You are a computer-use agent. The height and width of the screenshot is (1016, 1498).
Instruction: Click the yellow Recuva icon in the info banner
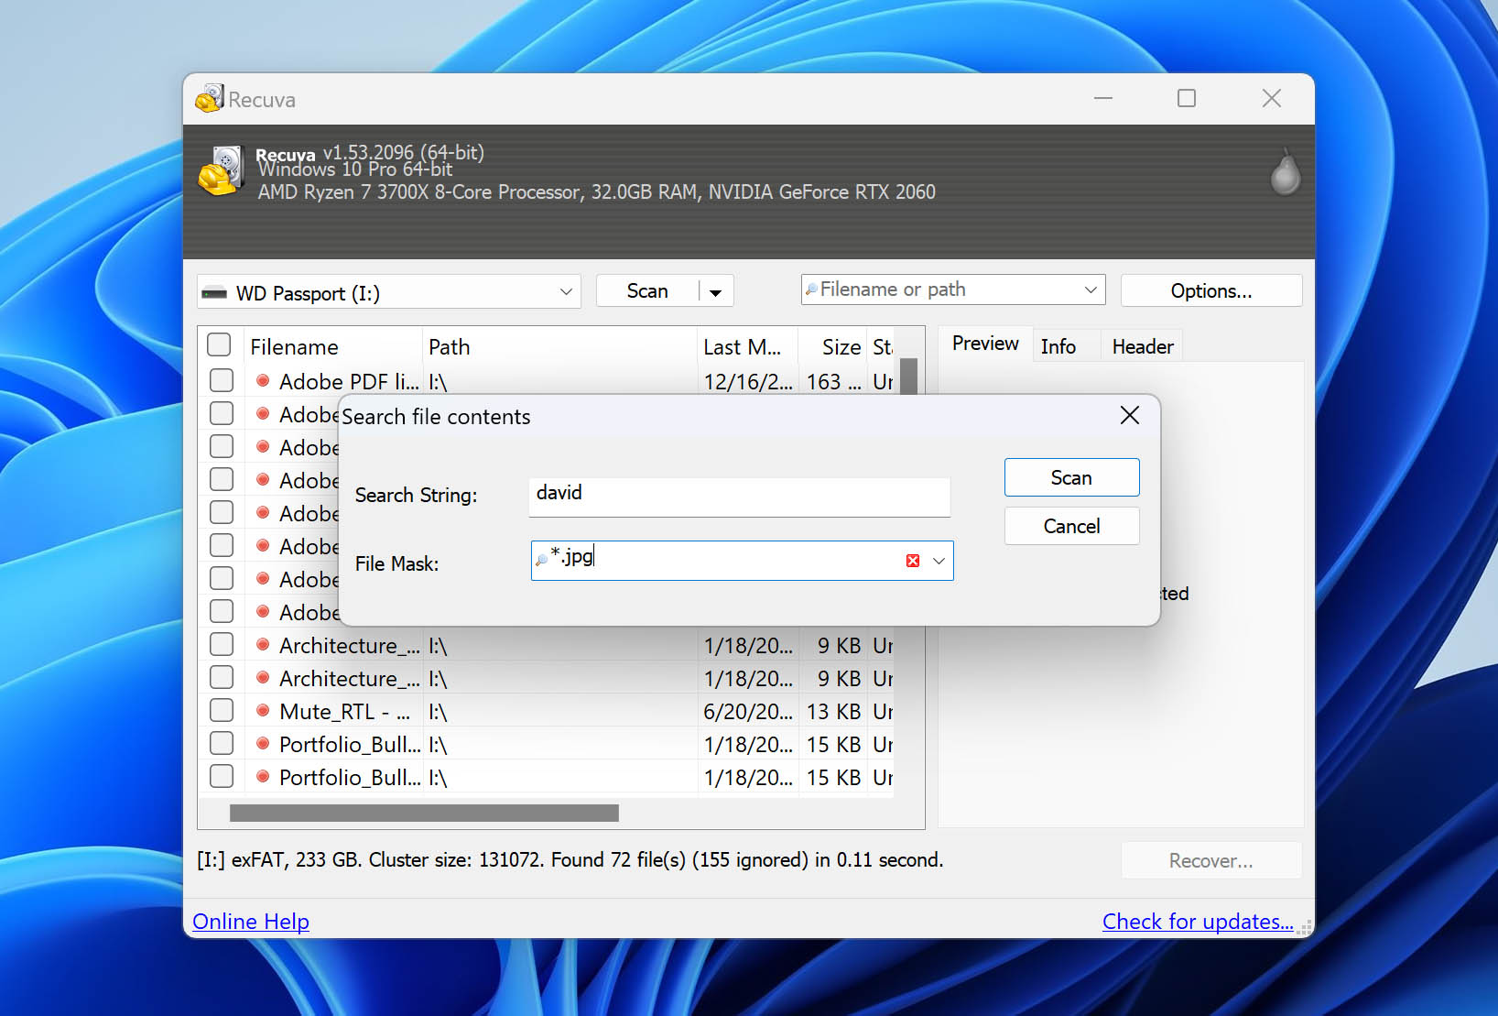tap(221, 170)
